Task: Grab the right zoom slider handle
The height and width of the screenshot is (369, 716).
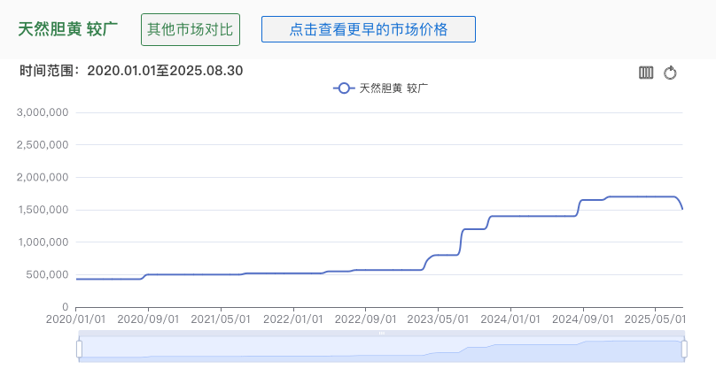Action: 684,349
